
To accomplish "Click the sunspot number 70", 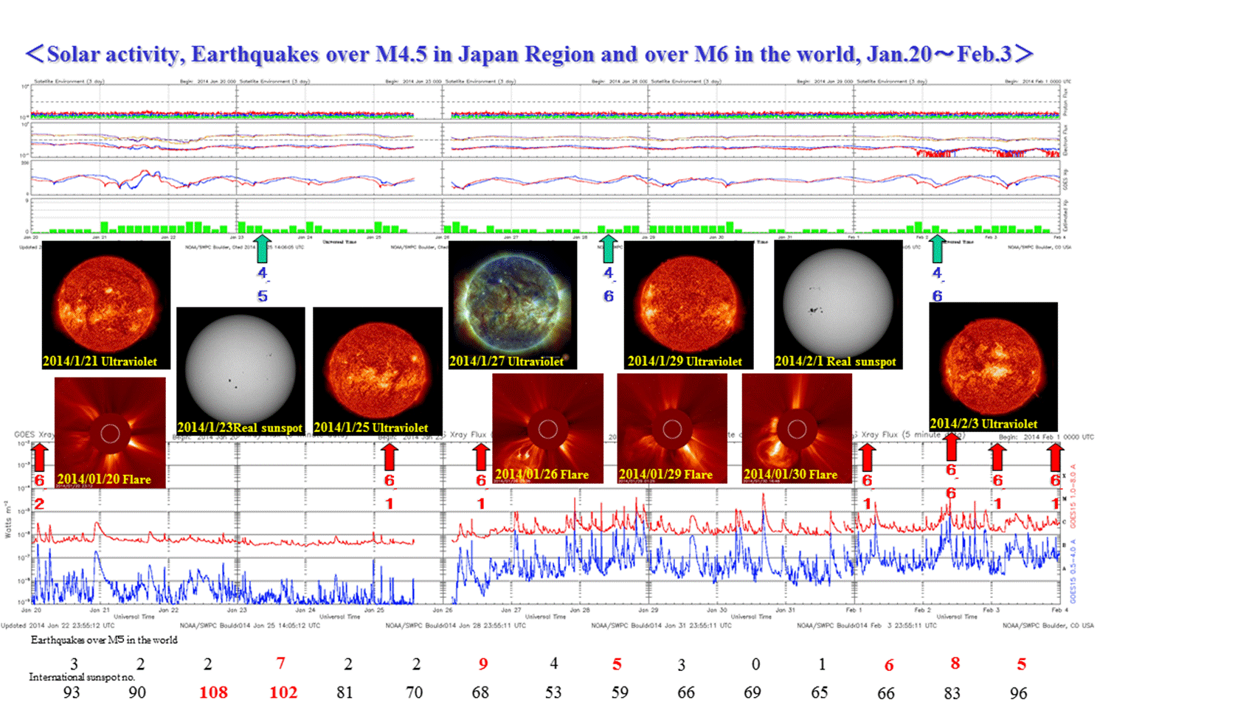I will pyautogui.click(x=414, y=692).
